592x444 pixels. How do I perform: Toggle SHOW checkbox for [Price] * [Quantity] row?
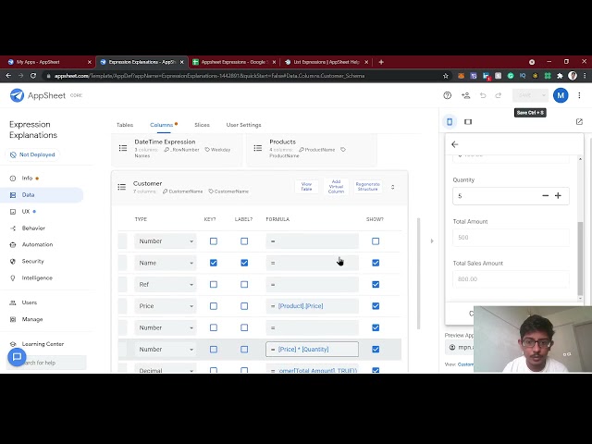pyautogui.click(x=376, y=350)
